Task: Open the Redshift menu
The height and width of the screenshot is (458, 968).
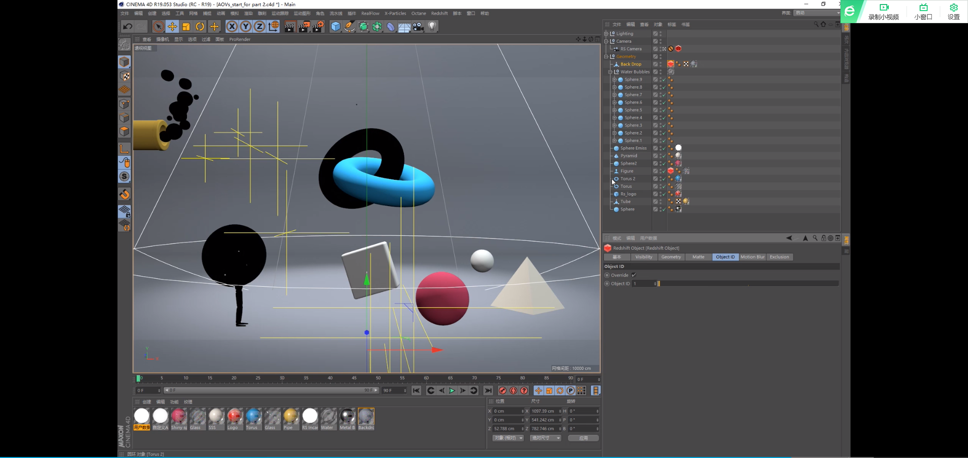Action: 439,14
